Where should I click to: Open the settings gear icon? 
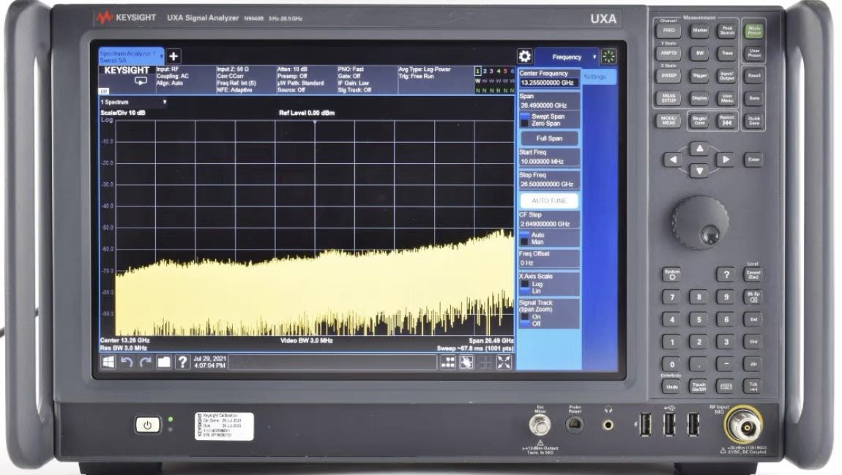pos(524,56)
